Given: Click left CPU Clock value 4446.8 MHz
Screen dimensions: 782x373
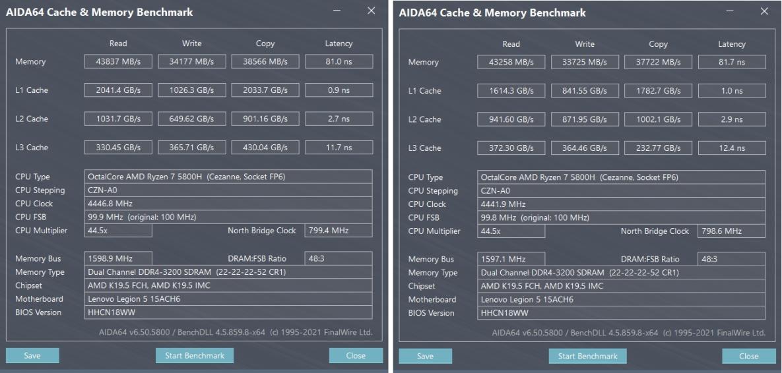Looking at the screenshot, I should (x=228, y=203).
